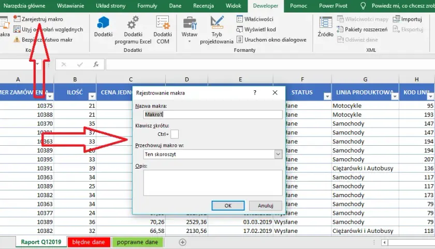Click the formula bar confirm checkmark
The image size is (435, 249).
tap(80, 64)
